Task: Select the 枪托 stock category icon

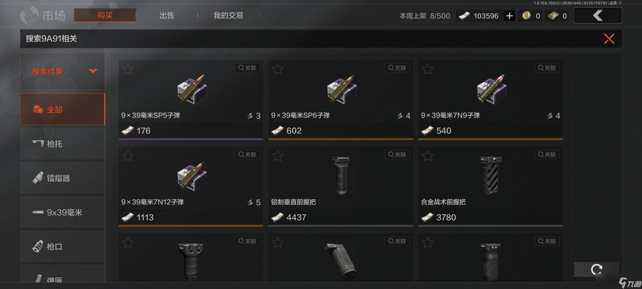Action: click(x=38, y=143)
